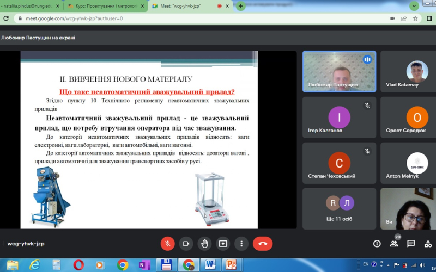436x272 pixels.
Task: Open Microsoft Word from the taskbar
Action: pyautogui.click(x=210, y=265)
